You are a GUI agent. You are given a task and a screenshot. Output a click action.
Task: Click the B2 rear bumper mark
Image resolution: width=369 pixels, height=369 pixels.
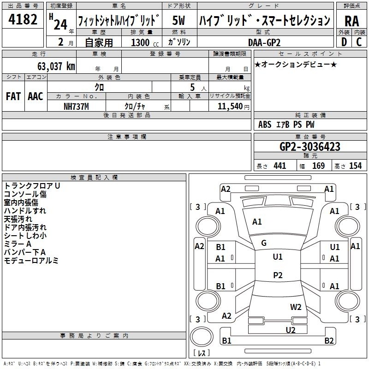tap(329, 341)
